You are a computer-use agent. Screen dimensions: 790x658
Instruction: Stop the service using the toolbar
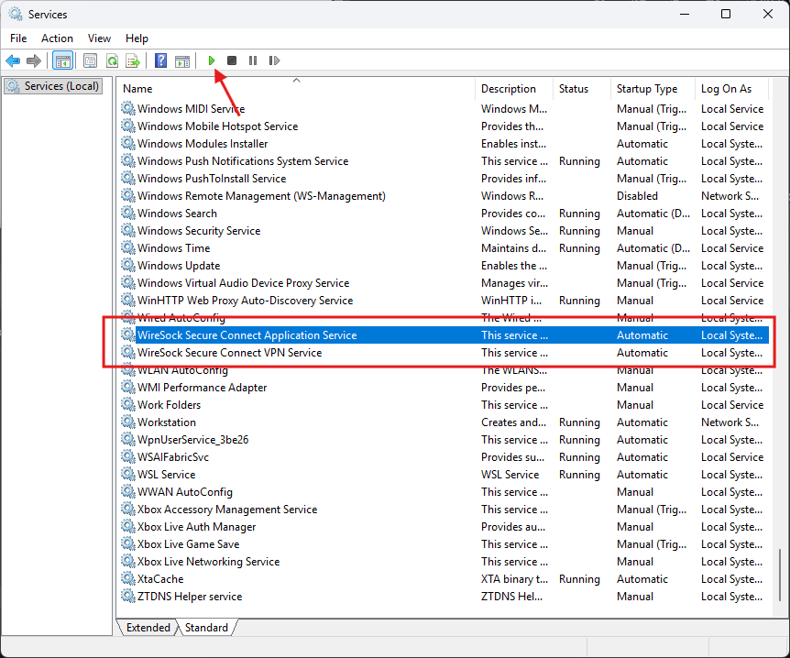pyautogui.click(x=231, y=60)
